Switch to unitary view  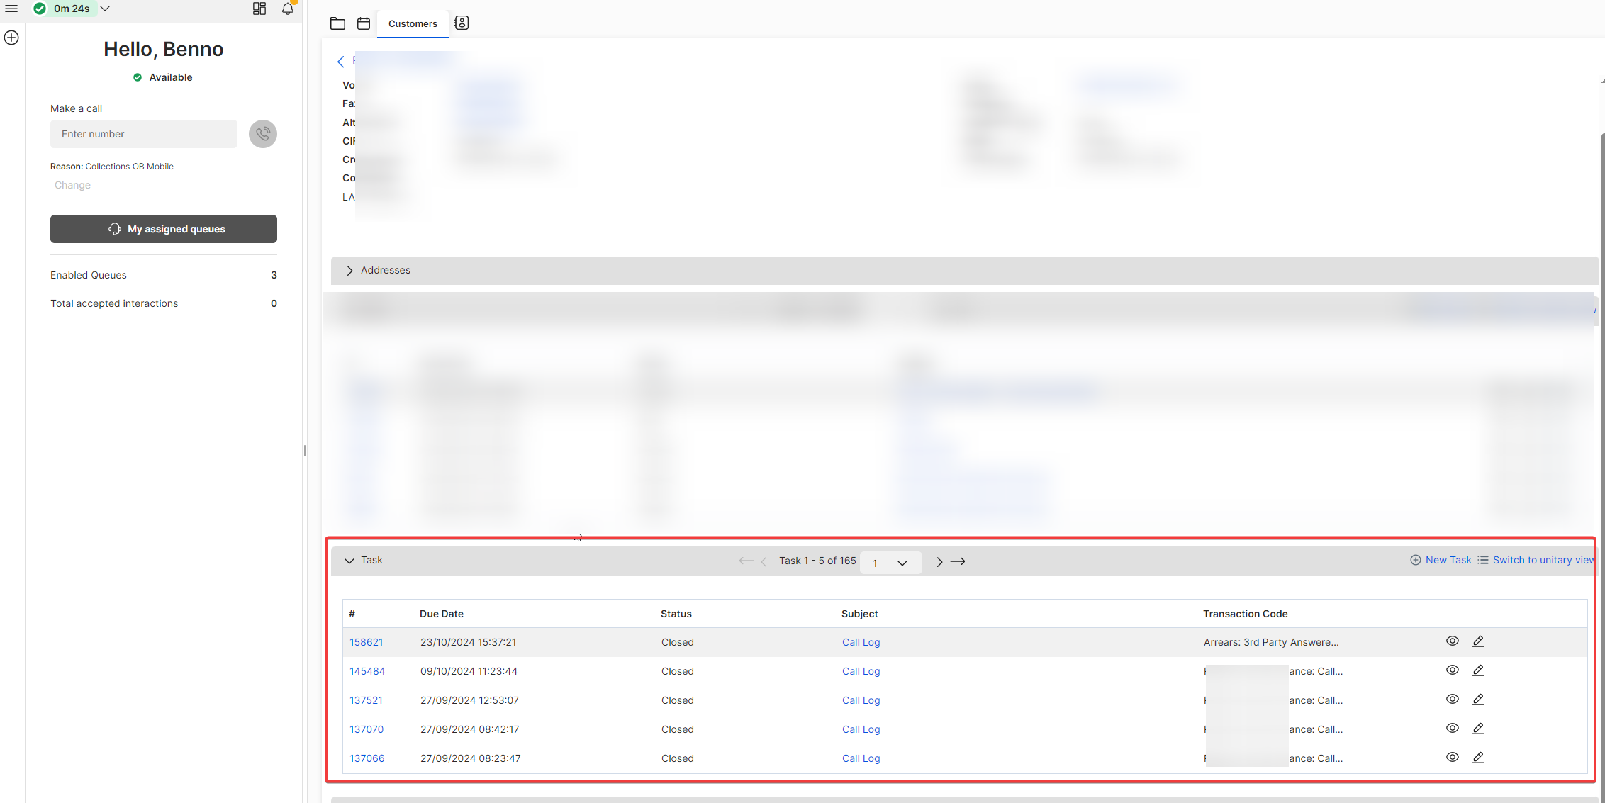(x=1537, y=560)
